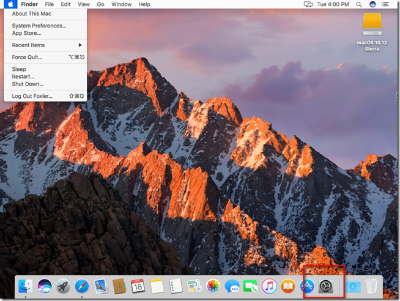400x301 pixels.
Task: Open iTunes music note icon
Action: pos(269,286)
